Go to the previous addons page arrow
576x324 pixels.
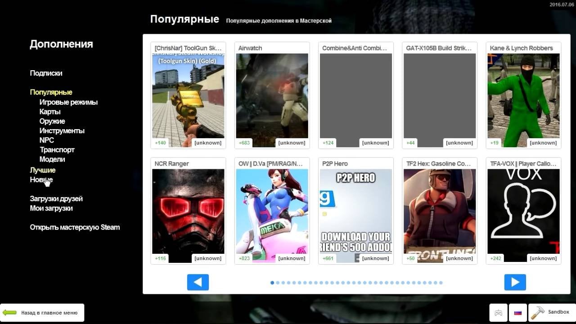[198, 282]
